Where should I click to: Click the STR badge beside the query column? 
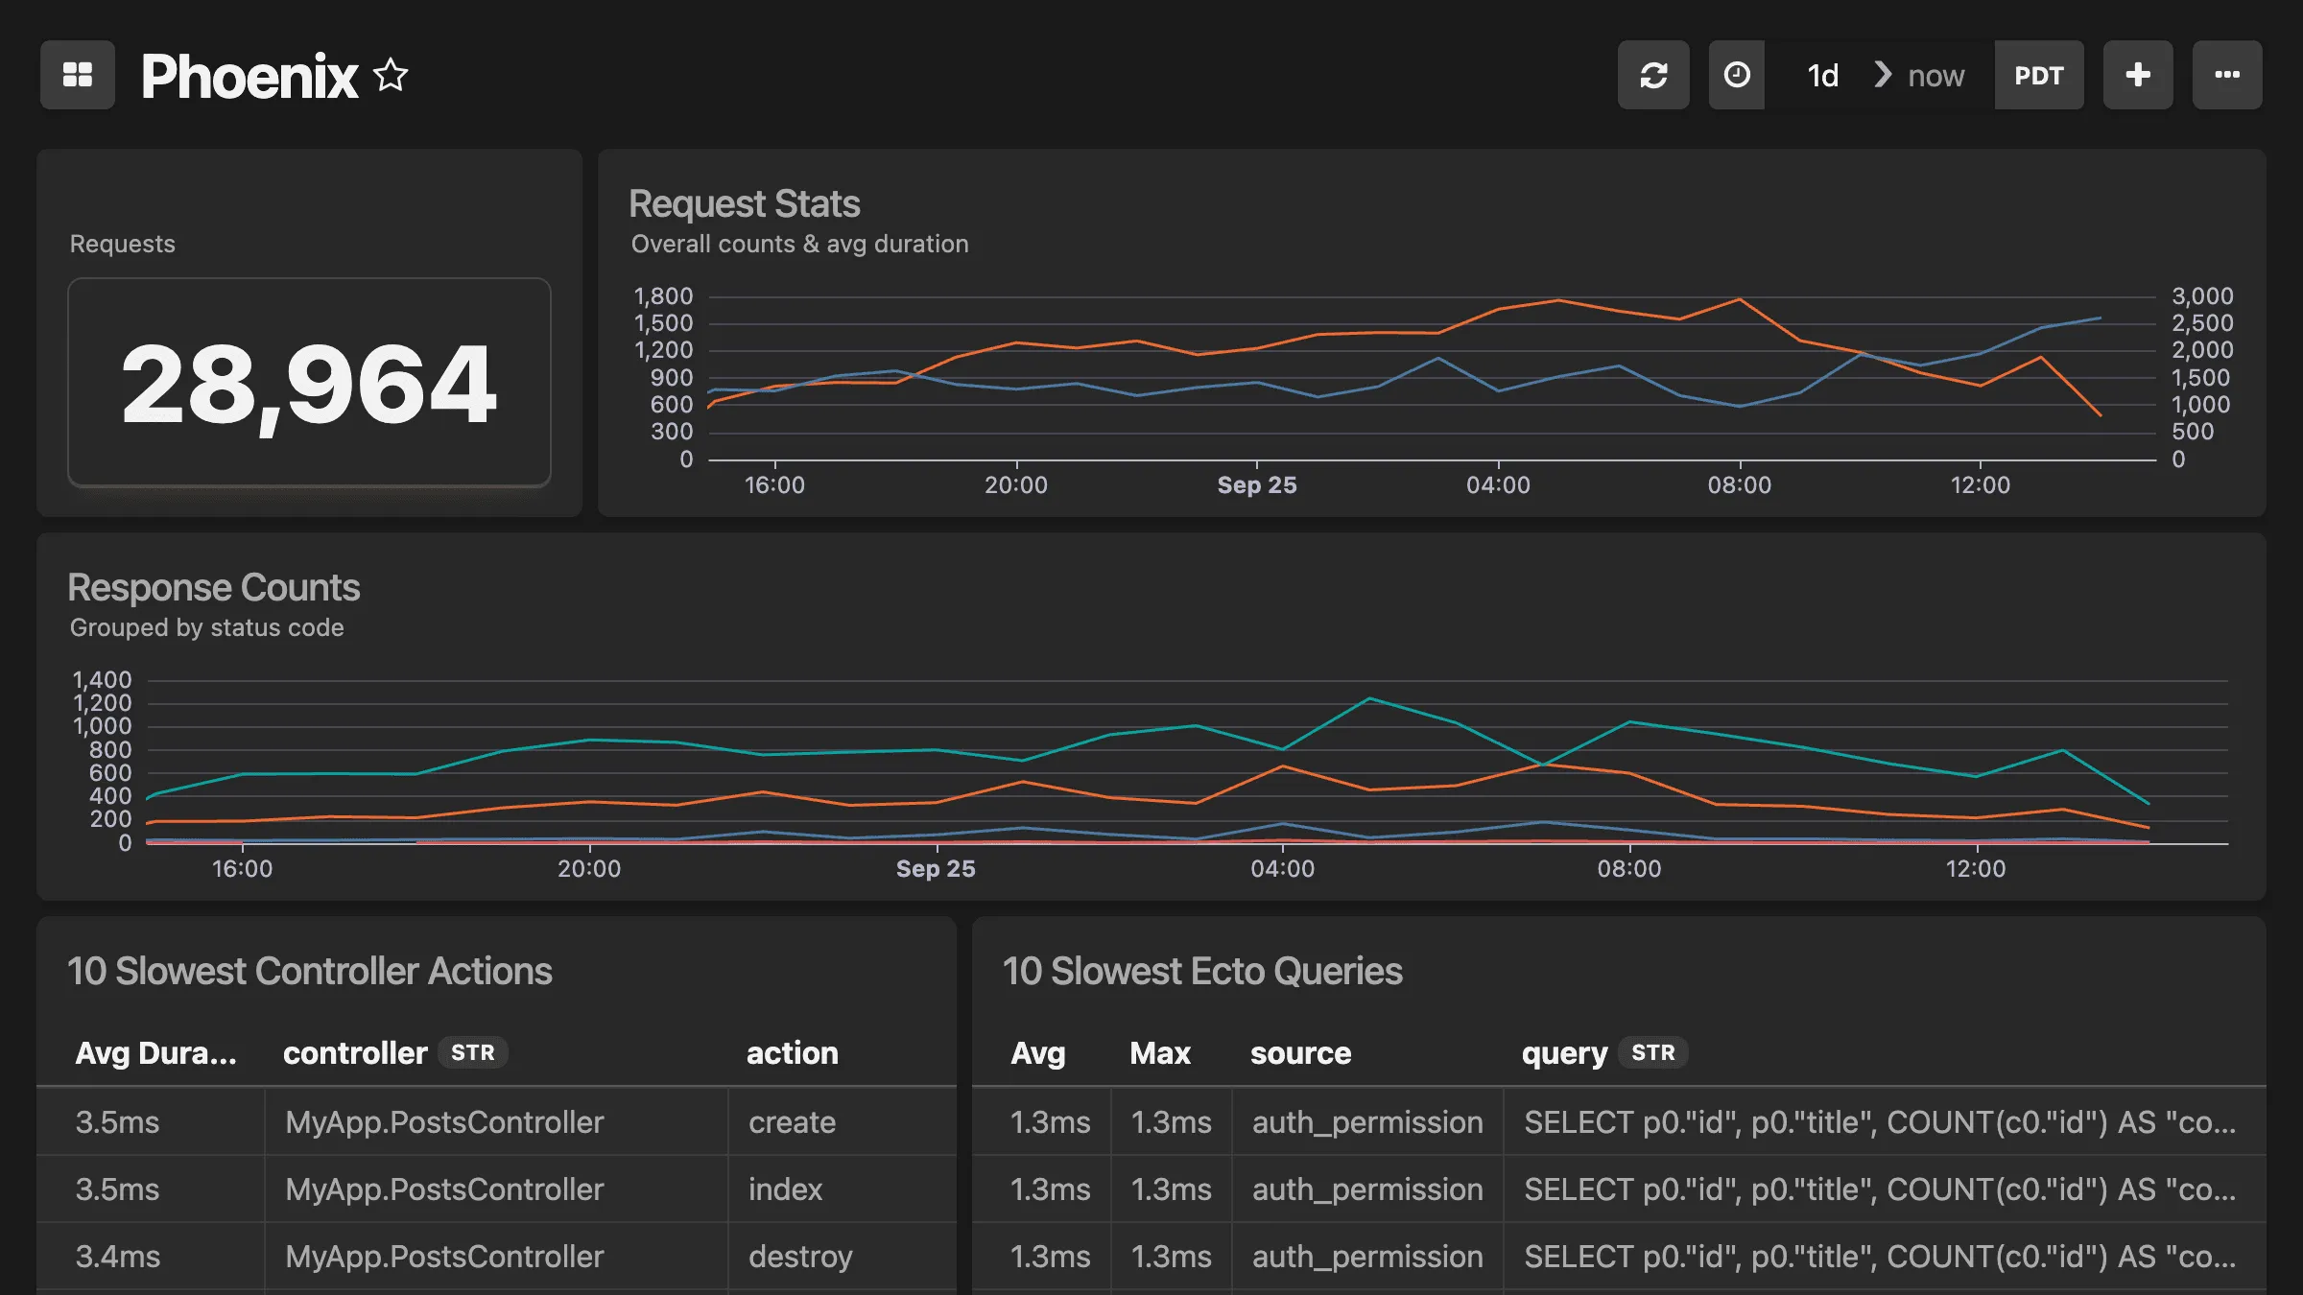coord(1653,1052)
